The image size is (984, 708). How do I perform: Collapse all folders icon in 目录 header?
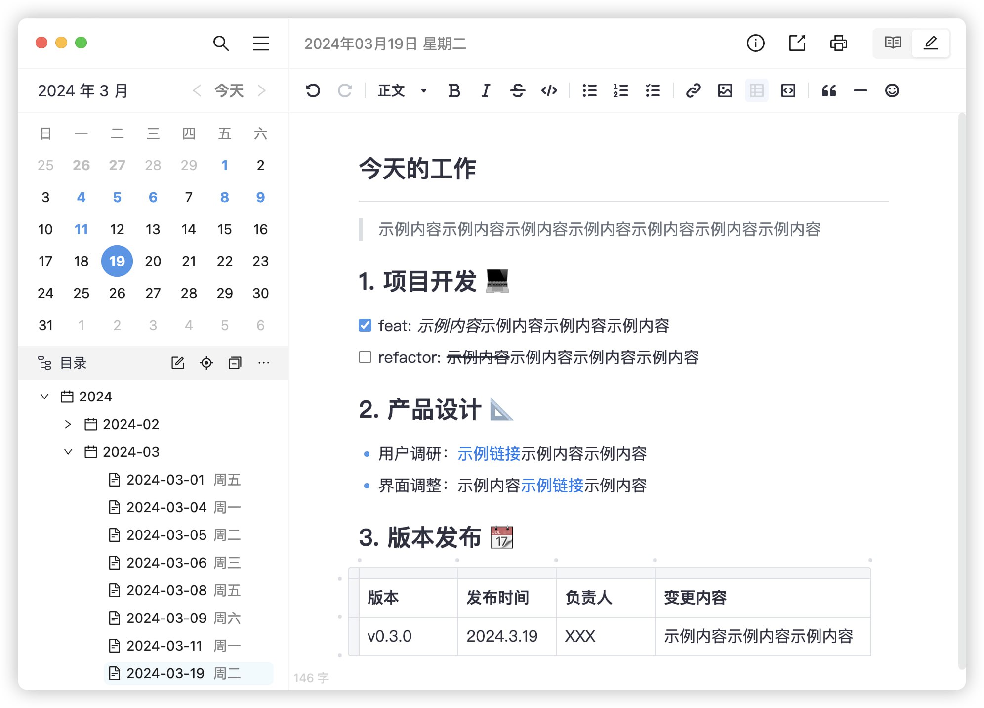click(x=235, y=363)
